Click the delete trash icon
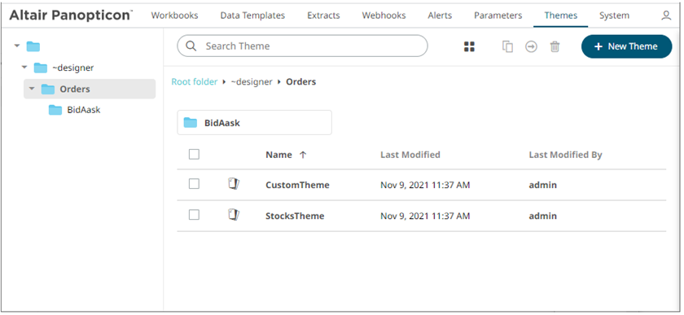Screen dimensions: 684x315 click(x=555, y=46)
